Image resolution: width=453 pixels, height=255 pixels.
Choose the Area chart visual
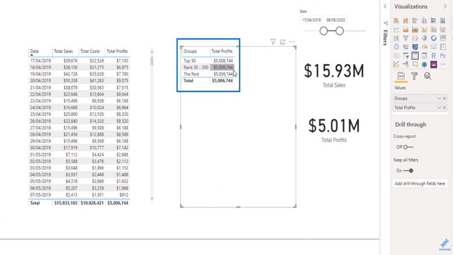click(406, 29)
